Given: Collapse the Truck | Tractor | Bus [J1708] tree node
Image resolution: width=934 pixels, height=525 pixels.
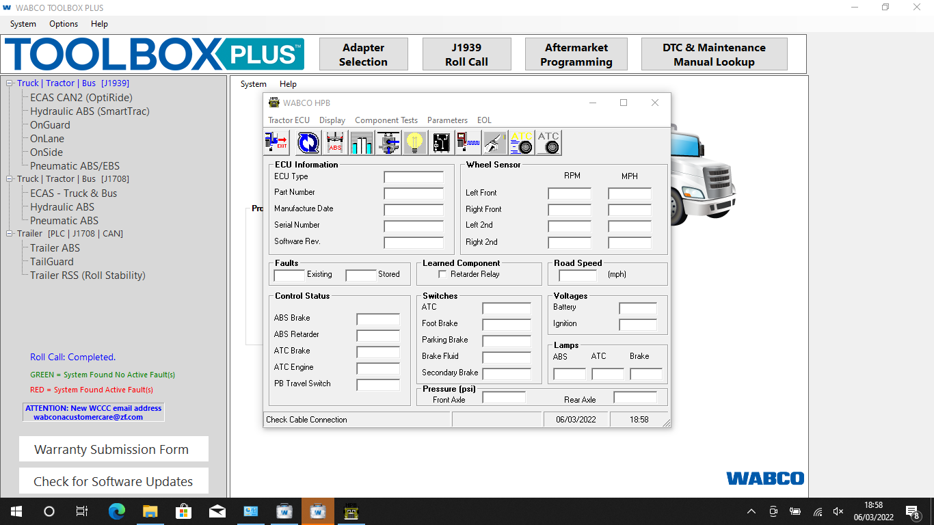Looking at the screenshot, I should [x=10, y=179].
